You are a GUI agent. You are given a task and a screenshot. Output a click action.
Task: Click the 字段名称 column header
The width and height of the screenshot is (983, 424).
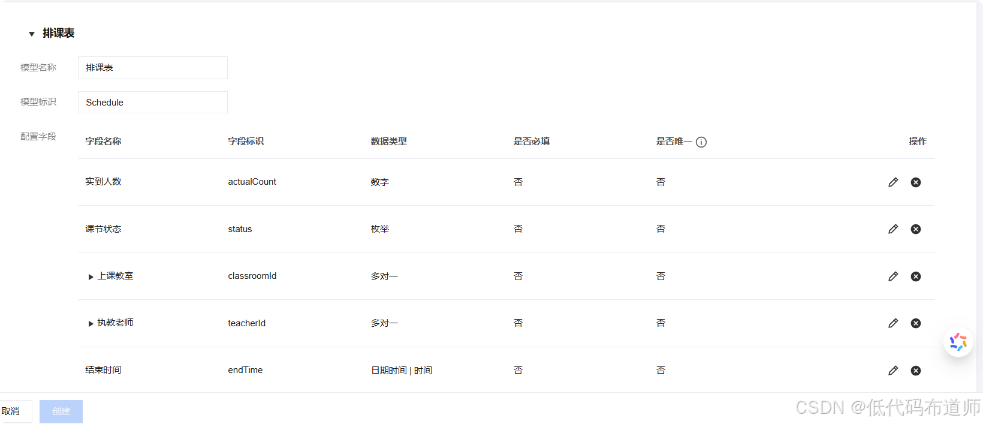pos(103,142)
